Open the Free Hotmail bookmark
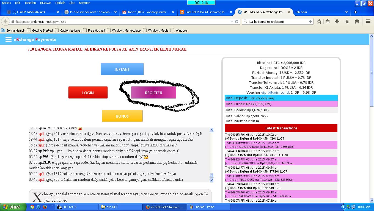Viewport: 374px width, 211px height. [94, 30]
